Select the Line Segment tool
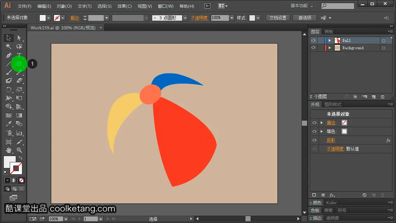This screenshot has width=396, height=223. 9,64
